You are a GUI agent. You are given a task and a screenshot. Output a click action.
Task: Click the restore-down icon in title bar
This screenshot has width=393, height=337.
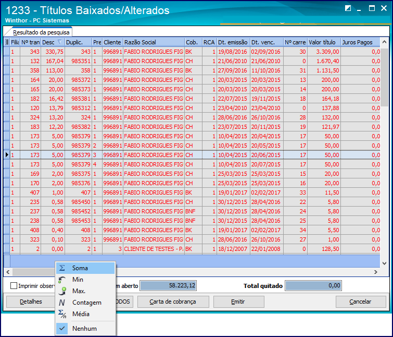click(348, 8)
